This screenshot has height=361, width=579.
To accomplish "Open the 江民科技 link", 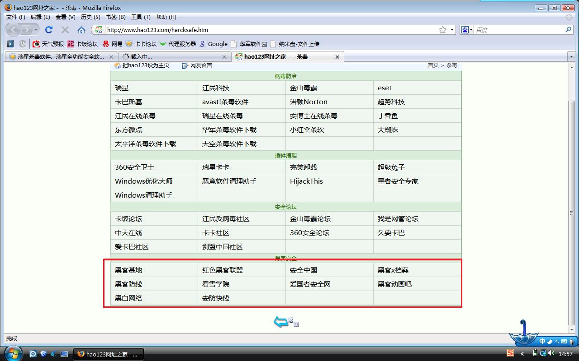I will [216, 88].
